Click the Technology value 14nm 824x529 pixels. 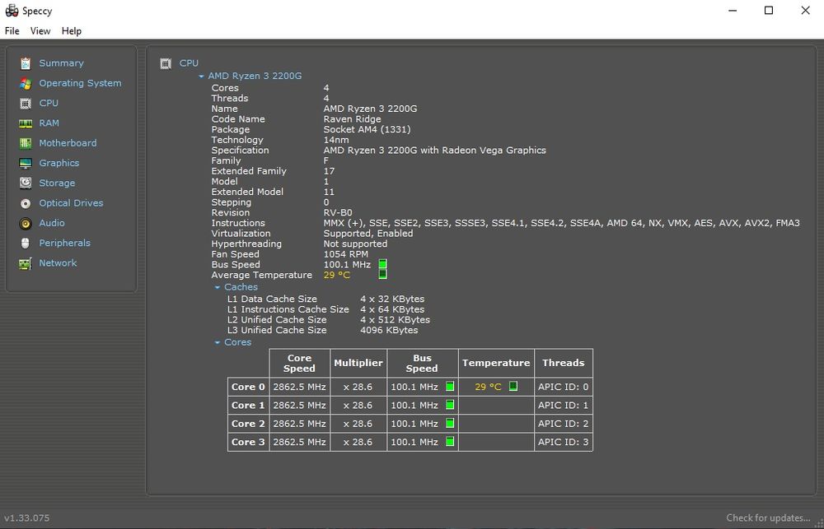point(336,140)
